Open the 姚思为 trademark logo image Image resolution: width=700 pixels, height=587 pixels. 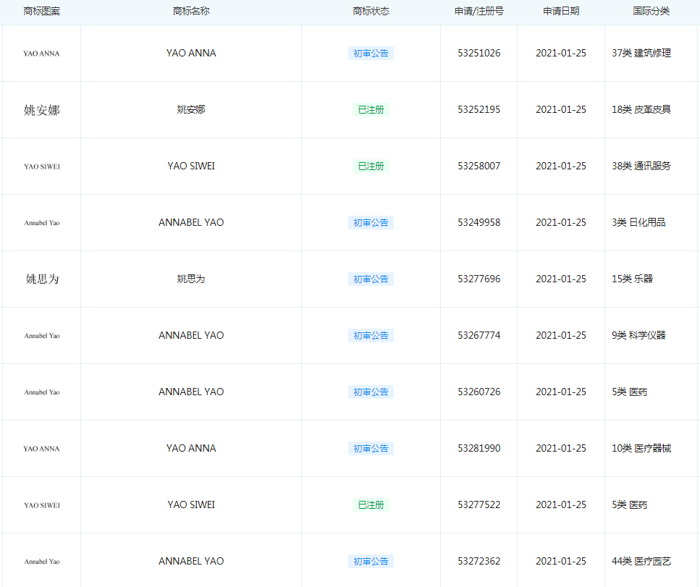point(42,279)
